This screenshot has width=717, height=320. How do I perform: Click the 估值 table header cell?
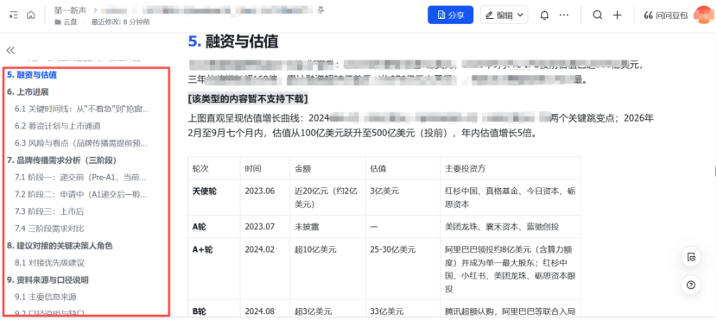click(x=403, y=168)
